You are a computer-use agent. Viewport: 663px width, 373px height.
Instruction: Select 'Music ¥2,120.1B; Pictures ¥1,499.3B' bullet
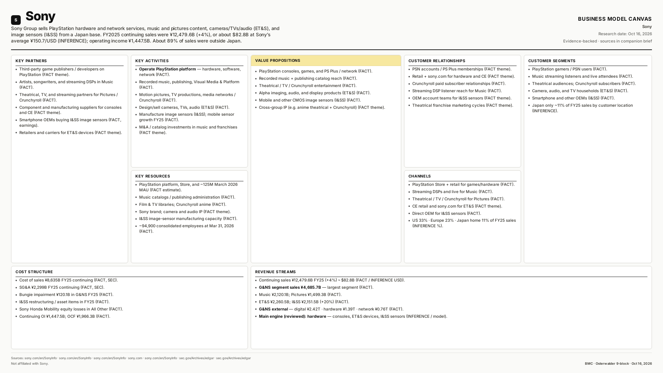point(300,295)
